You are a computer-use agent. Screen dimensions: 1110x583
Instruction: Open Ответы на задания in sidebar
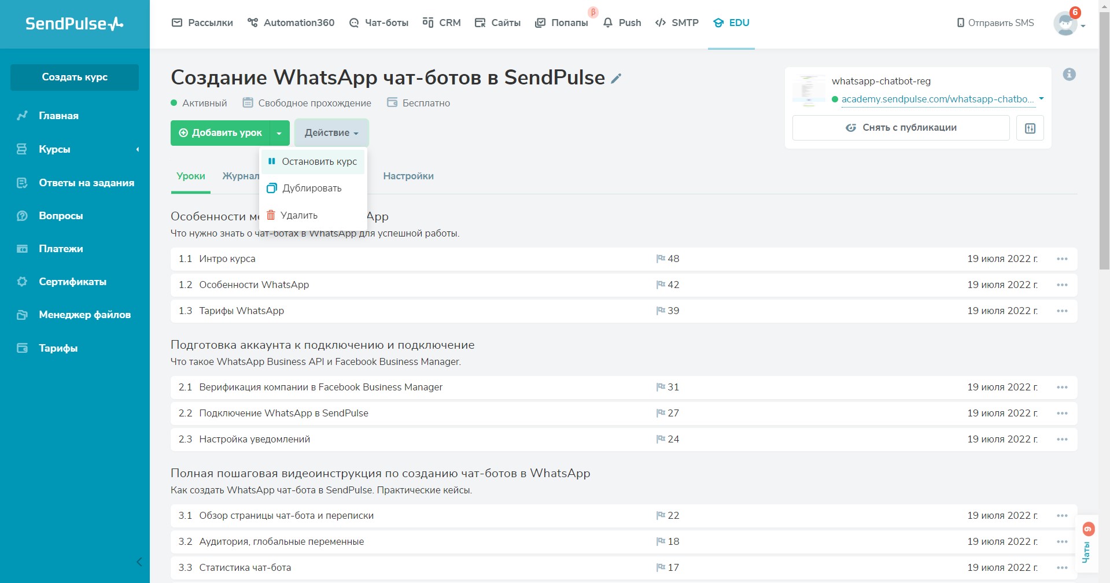pyautogui.click(x=86, y=183)
